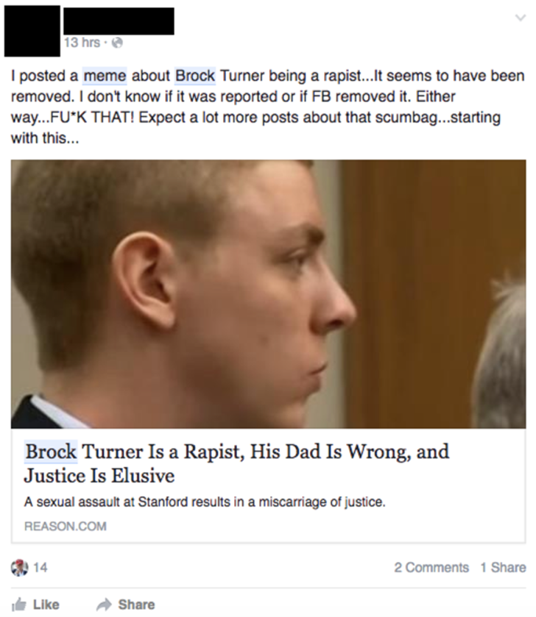Open the 13 hrs timestamp link

coord(82,43)
